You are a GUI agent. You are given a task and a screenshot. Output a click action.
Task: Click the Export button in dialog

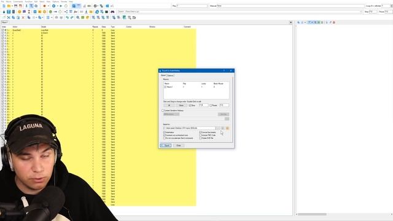(166, 145)
